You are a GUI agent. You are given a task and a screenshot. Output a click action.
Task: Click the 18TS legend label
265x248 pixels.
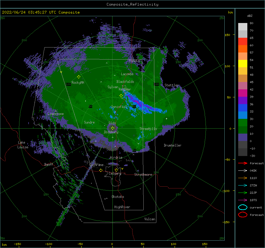pos(253,200)
